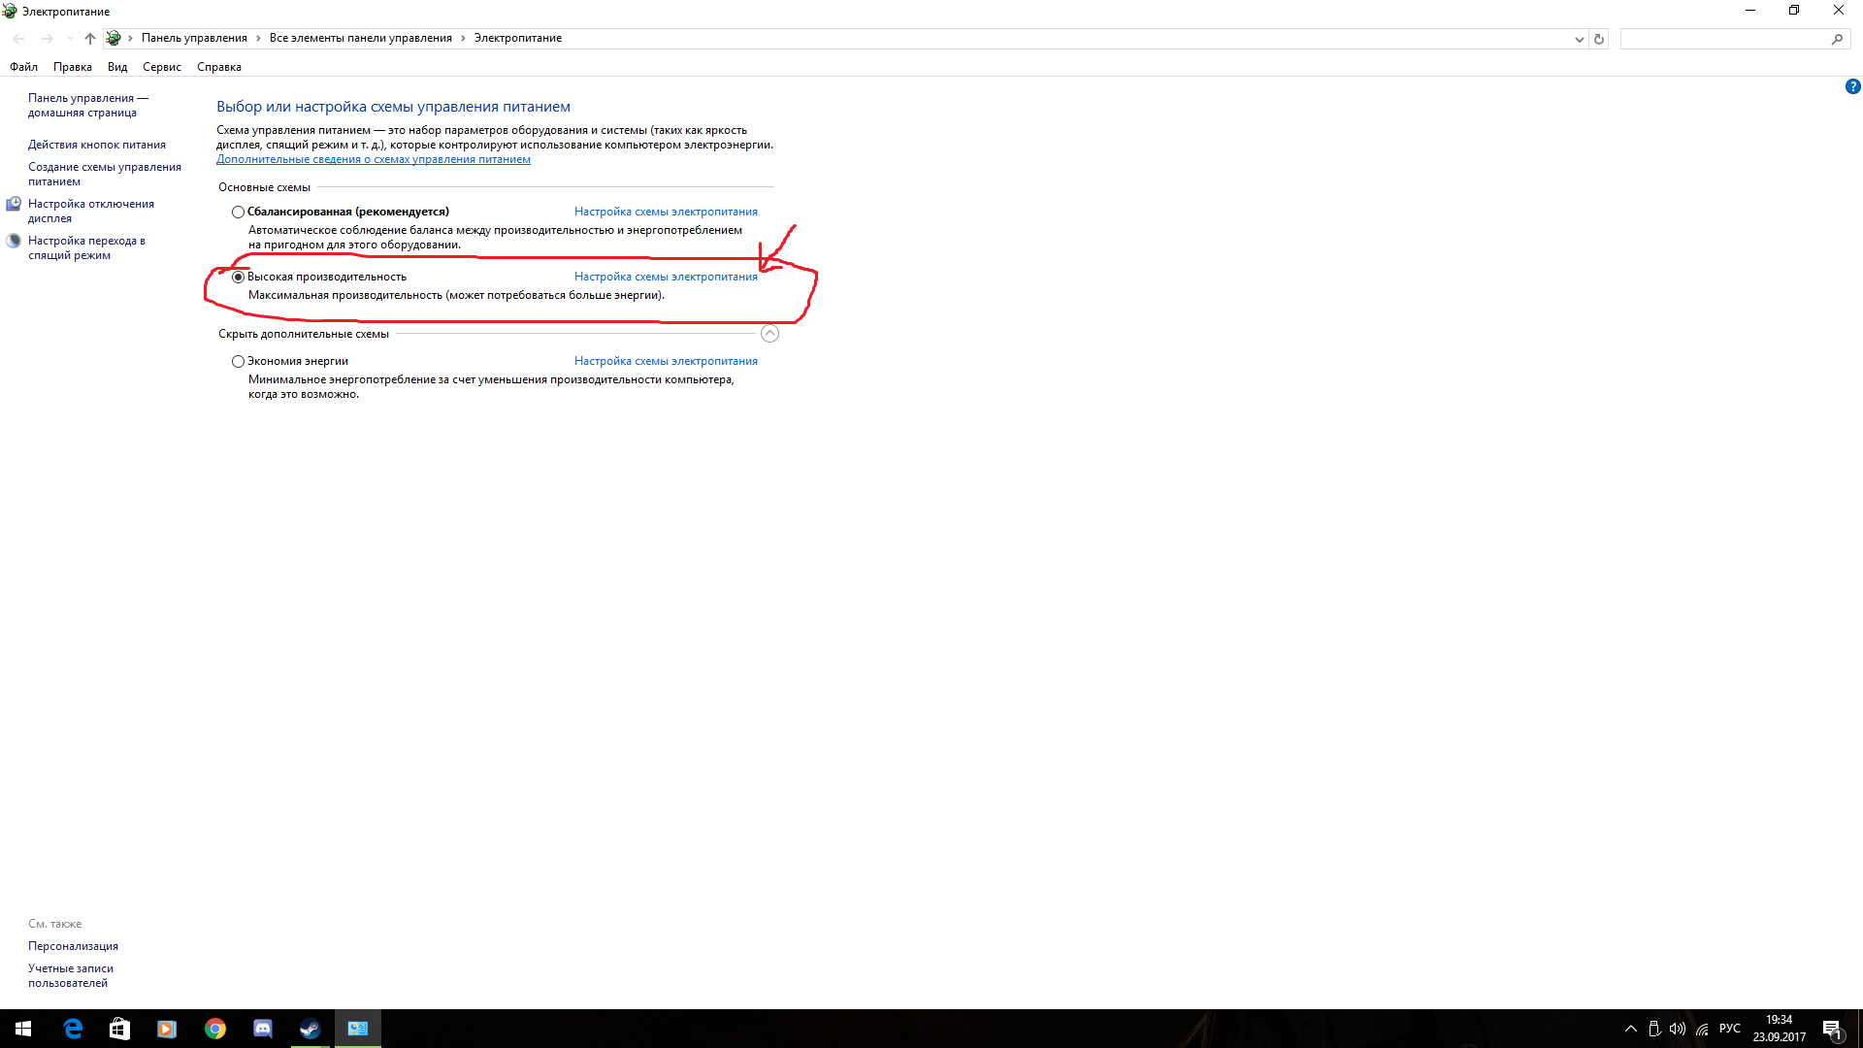Click the forward navigation arrow
Image resolution: width=1863 pixels, height=1048 pixels.
tap(47, 39)
